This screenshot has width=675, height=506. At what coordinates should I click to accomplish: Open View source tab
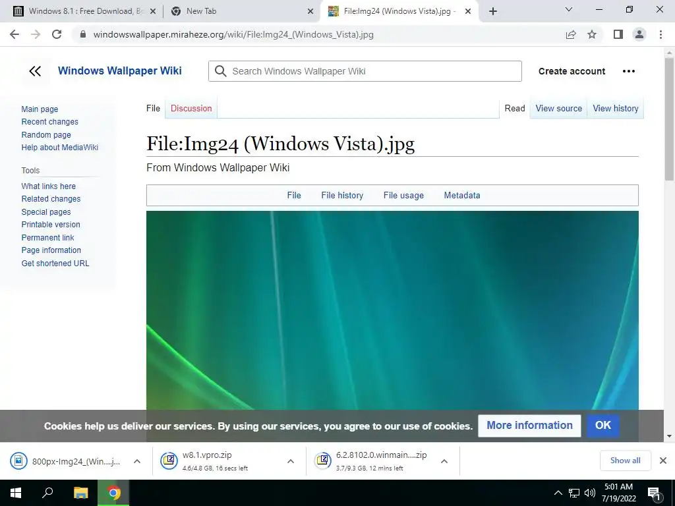click(558, 109)
